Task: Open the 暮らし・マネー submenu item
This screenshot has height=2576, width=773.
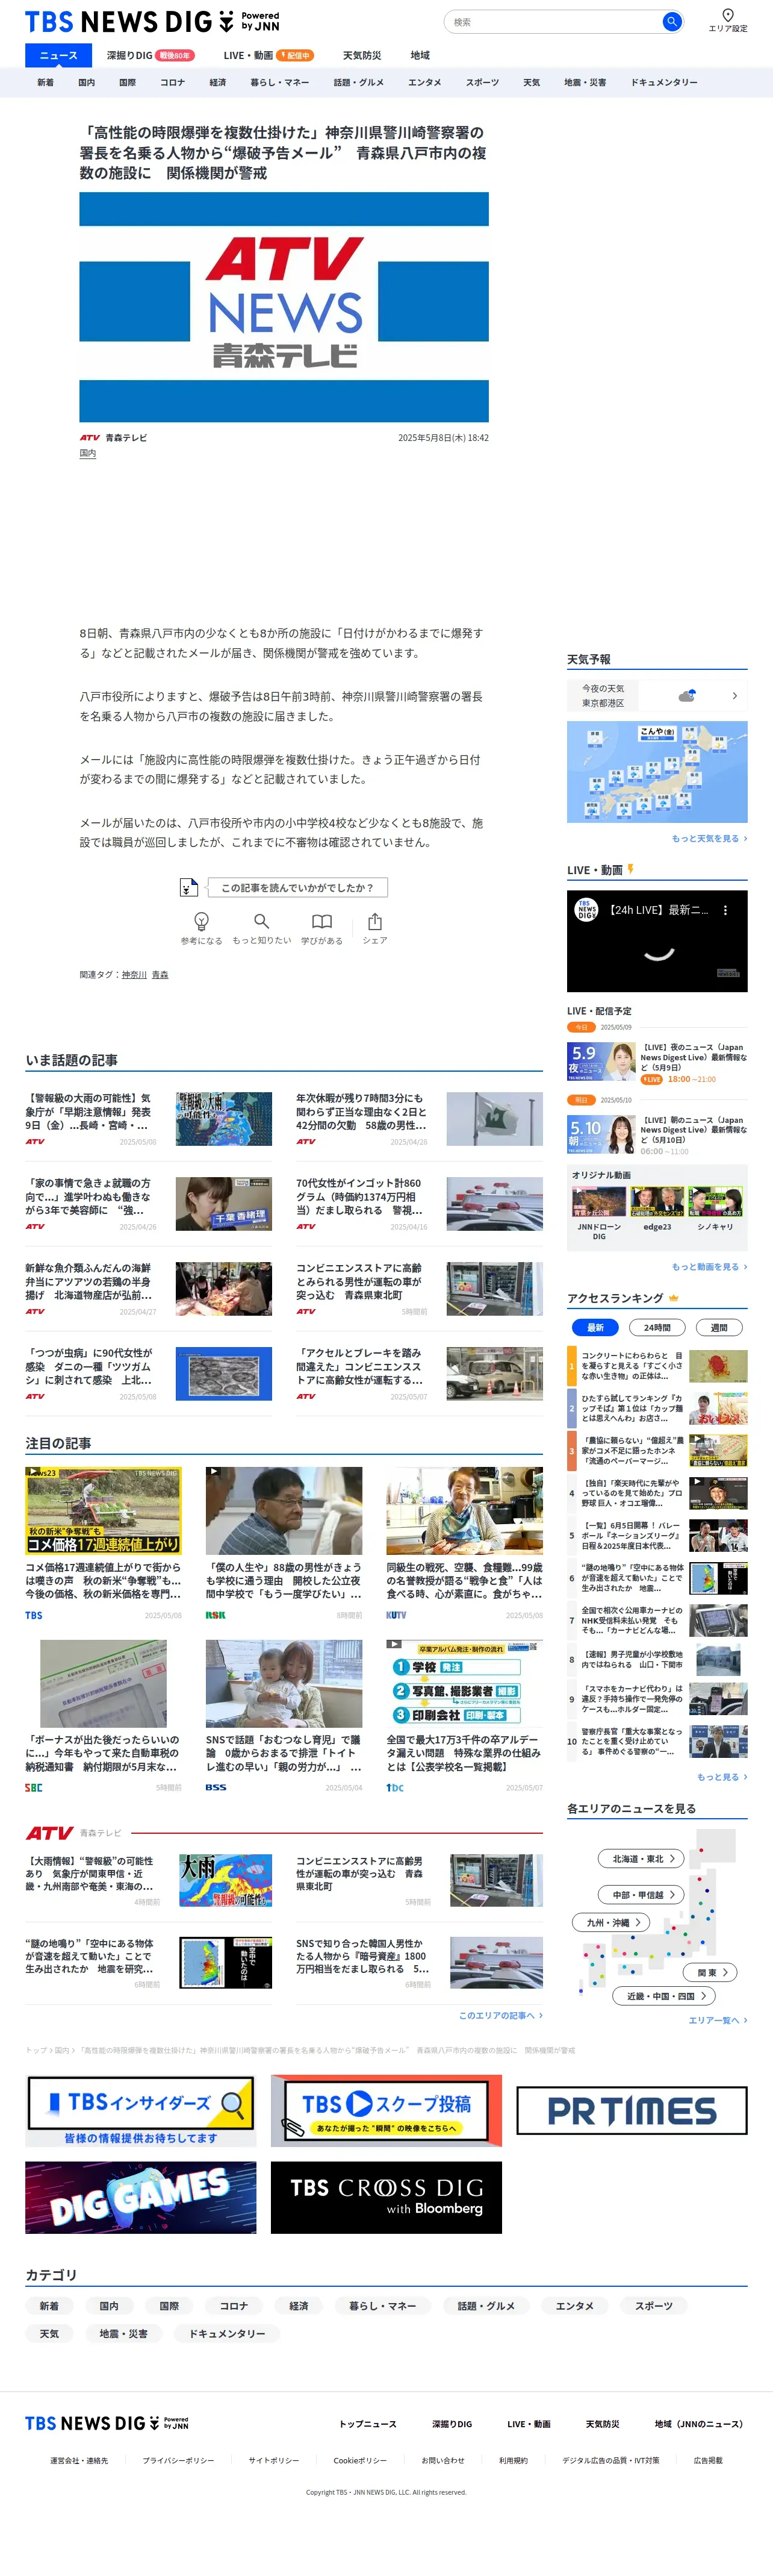Action: pyautogui.click(x=279, y=83)
